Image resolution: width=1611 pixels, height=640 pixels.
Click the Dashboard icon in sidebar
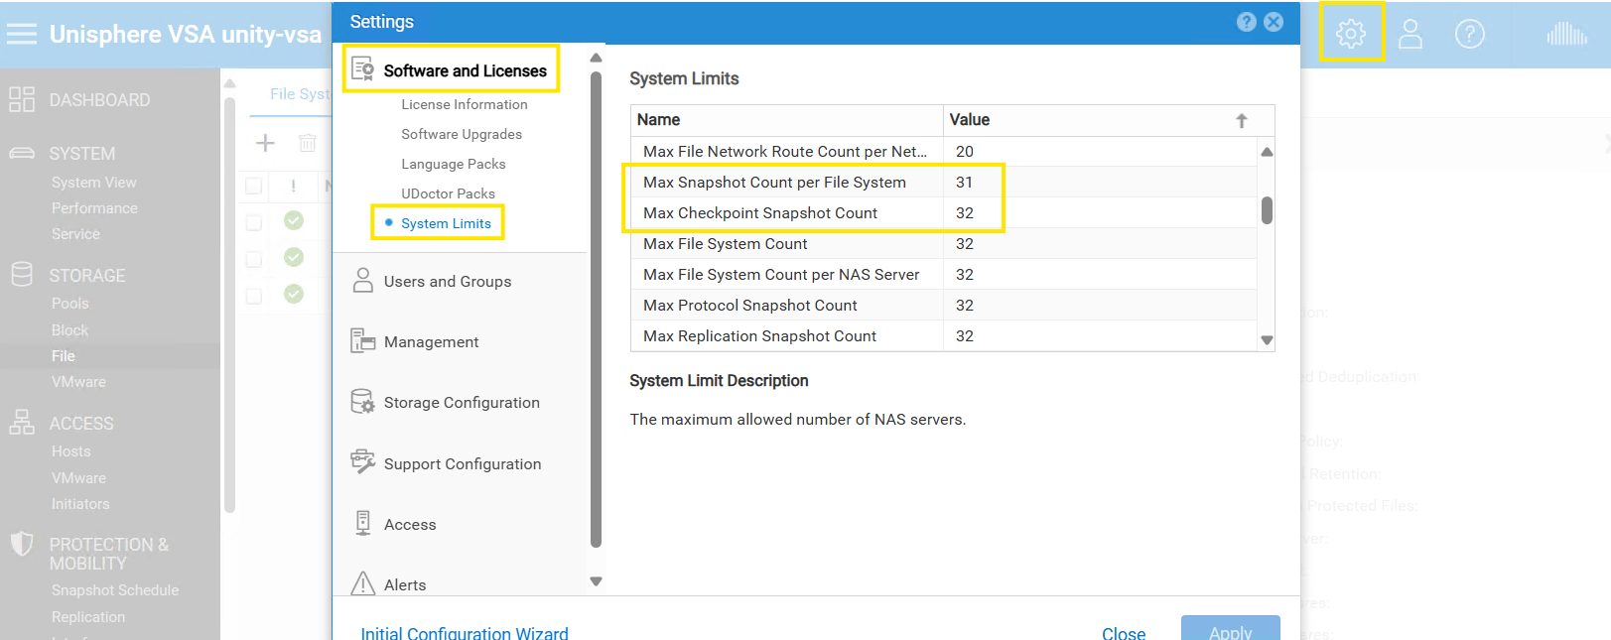(22, 99)
